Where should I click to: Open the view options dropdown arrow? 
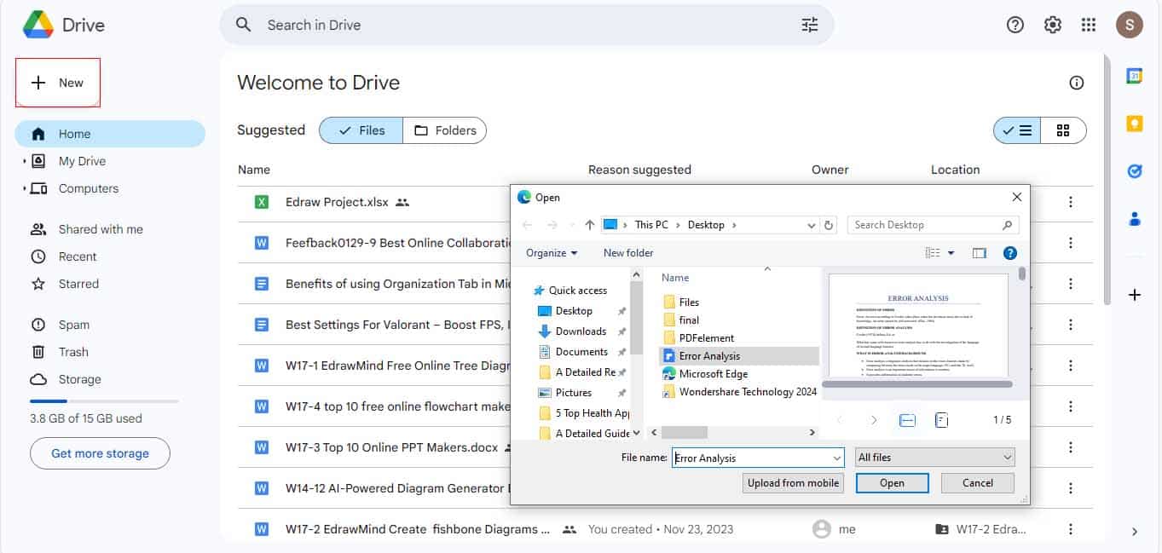click(951, 253)
